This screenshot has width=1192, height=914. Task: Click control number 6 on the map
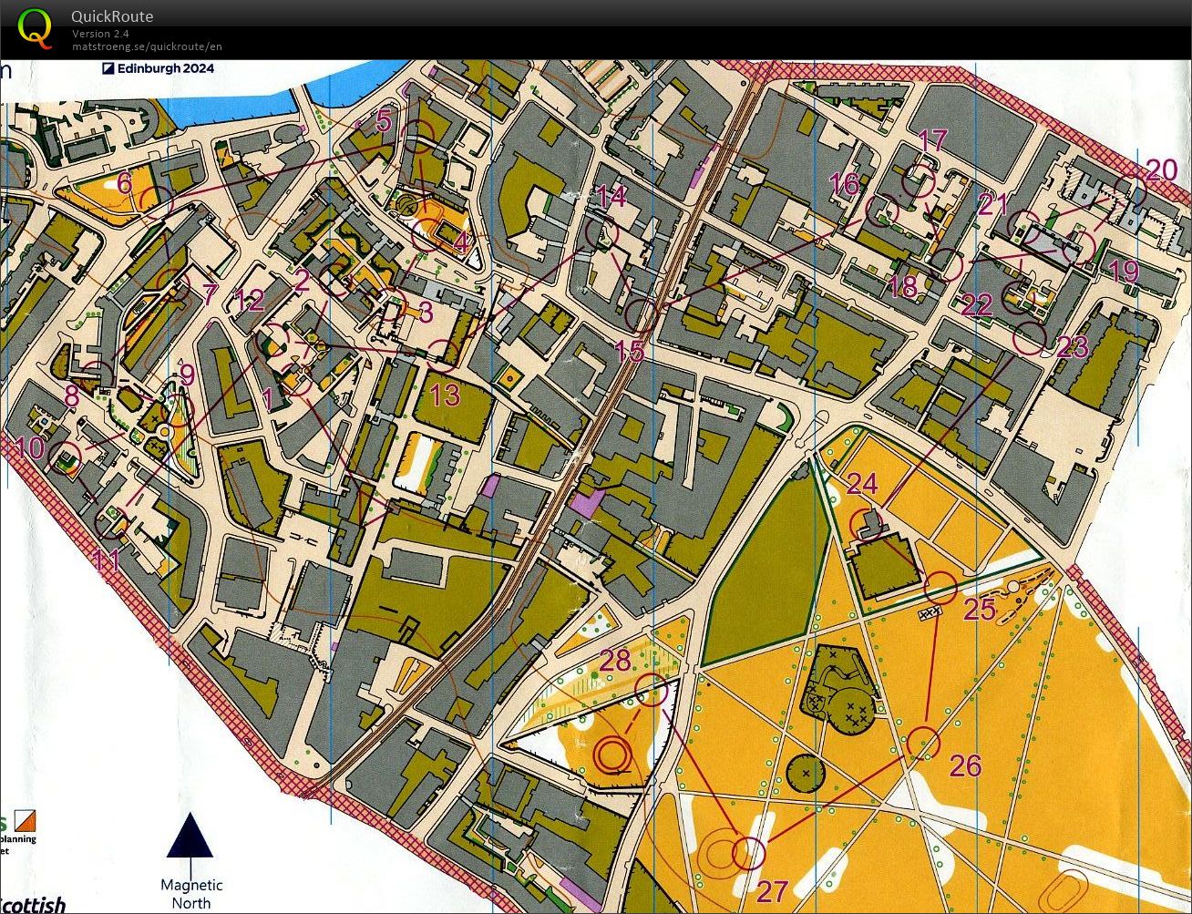click(x=125, y=182)
